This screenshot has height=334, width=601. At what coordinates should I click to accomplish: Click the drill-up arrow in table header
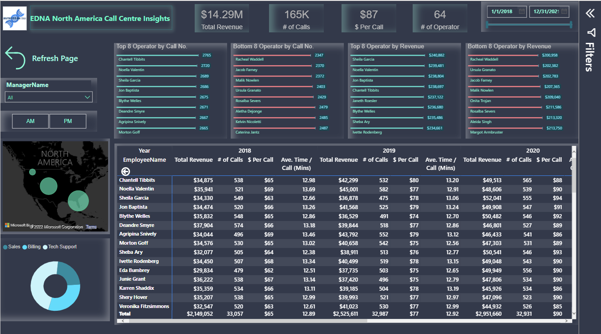click(x=125, y=171)
